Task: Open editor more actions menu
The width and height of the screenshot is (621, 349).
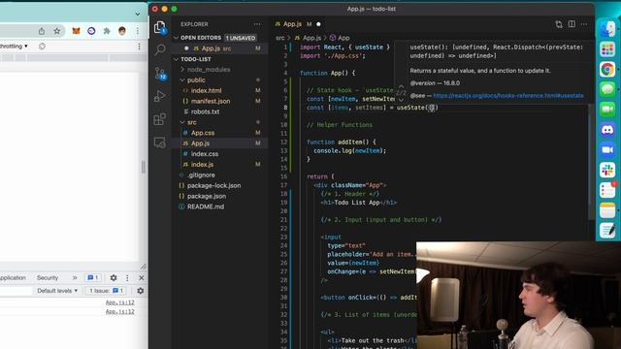Action: coord(584,24)
